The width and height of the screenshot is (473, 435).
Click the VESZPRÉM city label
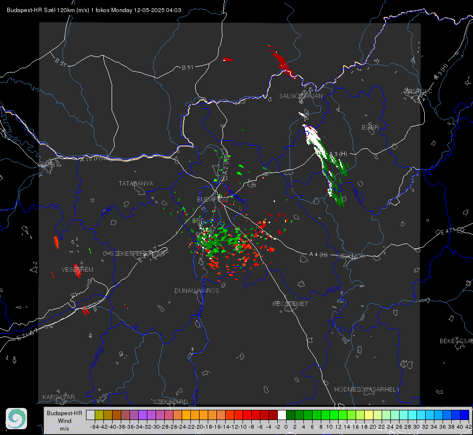coord(77,270)
